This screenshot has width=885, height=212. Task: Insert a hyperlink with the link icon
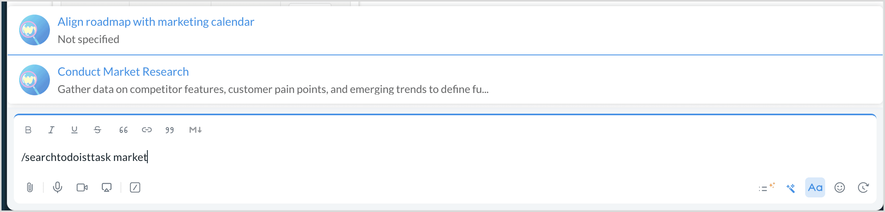pyautogui.click(x=147, y=130)
